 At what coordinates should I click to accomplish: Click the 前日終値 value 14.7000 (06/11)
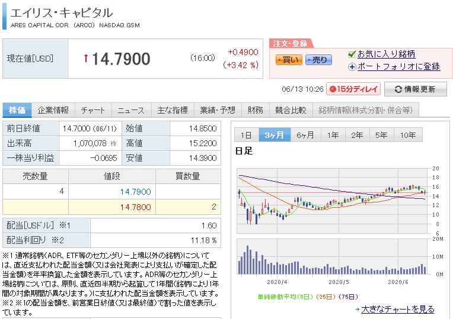[90, 128]
